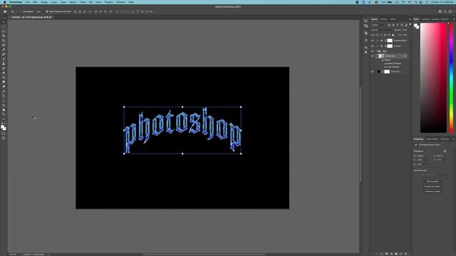Toggle the Show Transform Controls checkbox
Screen dimensions: 456x256
click(47, 11)
